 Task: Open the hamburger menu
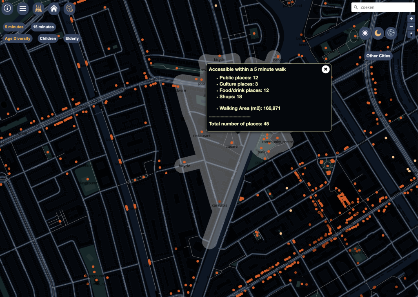click(x=23, y=8)
